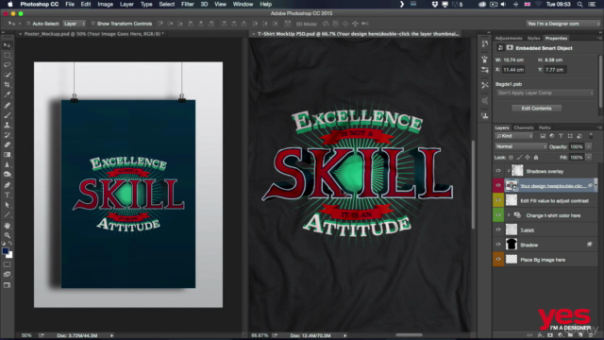Viewport: 604px width, 340px height.
Task: Hide Edit Fill value layer visibility
Action: click(498, 200)
